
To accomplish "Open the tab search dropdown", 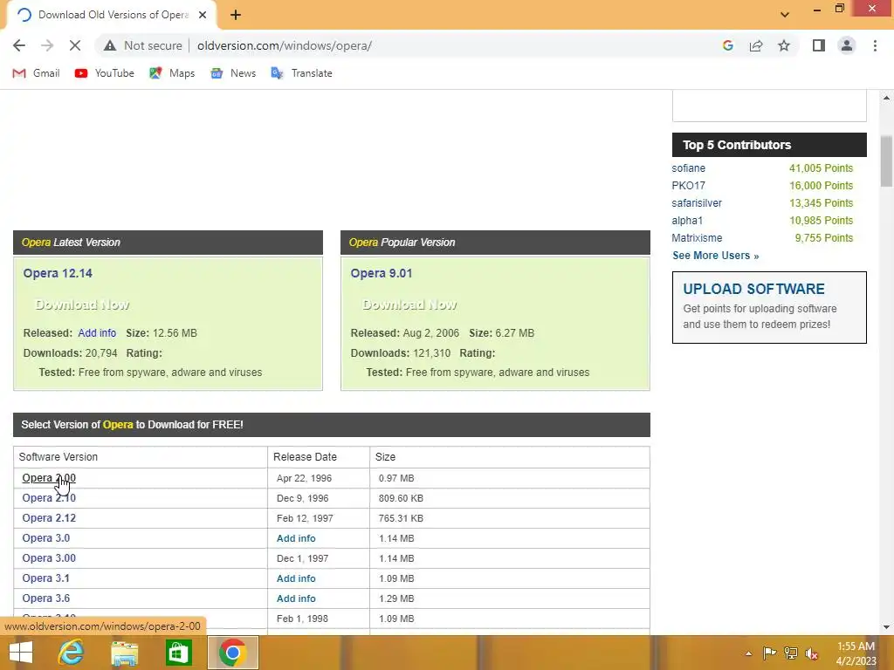I will coord(785,14).
